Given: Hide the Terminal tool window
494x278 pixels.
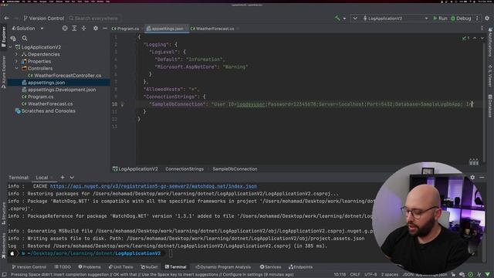Looking at the screenshot, I should click(482, 178).
